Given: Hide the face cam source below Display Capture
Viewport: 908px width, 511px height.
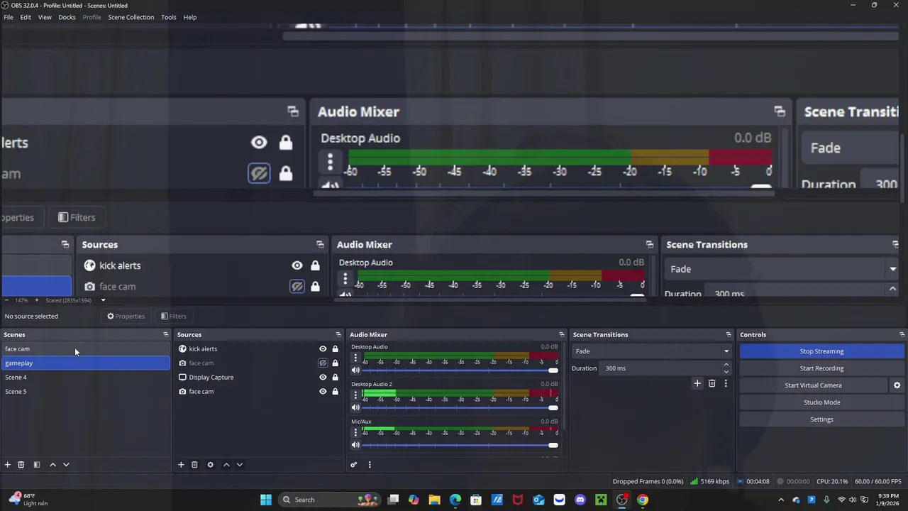Looking at the screenshot, I should coord(323,392).
